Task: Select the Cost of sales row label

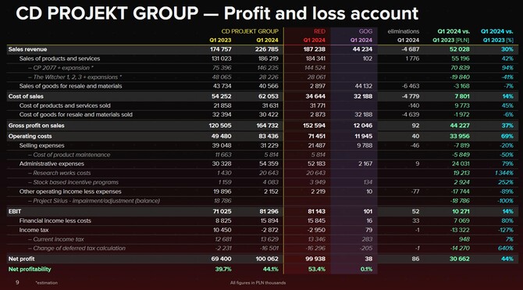Action: [x=26, y=97]
